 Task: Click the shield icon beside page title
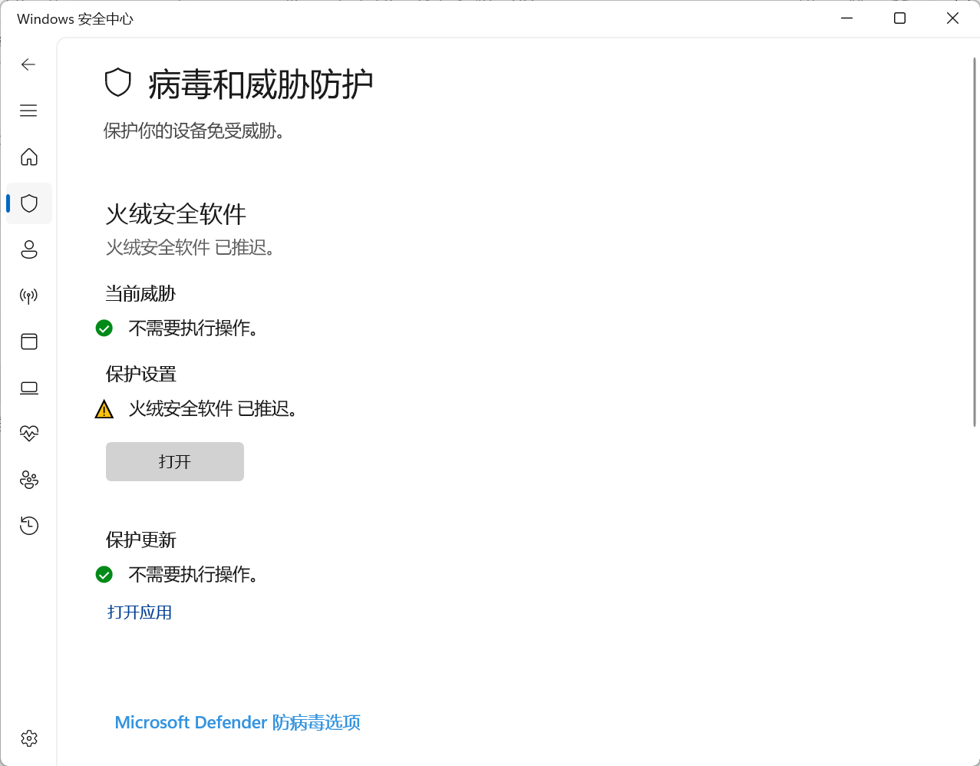point(118,83)
